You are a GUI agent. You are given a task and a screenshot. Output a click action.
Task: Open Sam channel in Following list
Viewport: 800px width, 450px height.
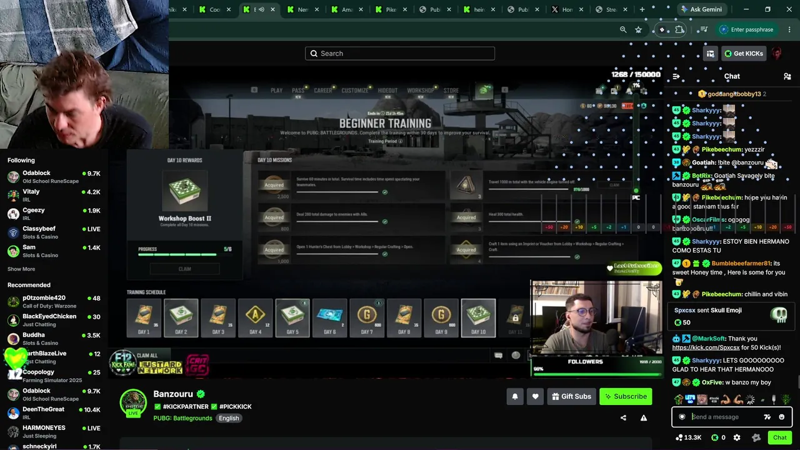(x=53, y=251)
